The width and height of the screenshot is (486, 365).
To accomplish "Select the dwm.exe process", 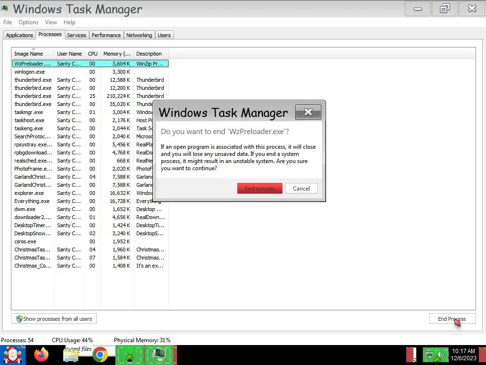I will (90, 209).
